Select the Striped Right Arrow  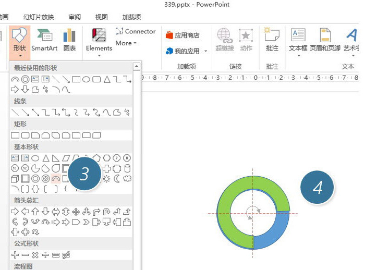[x=56, y=222]
